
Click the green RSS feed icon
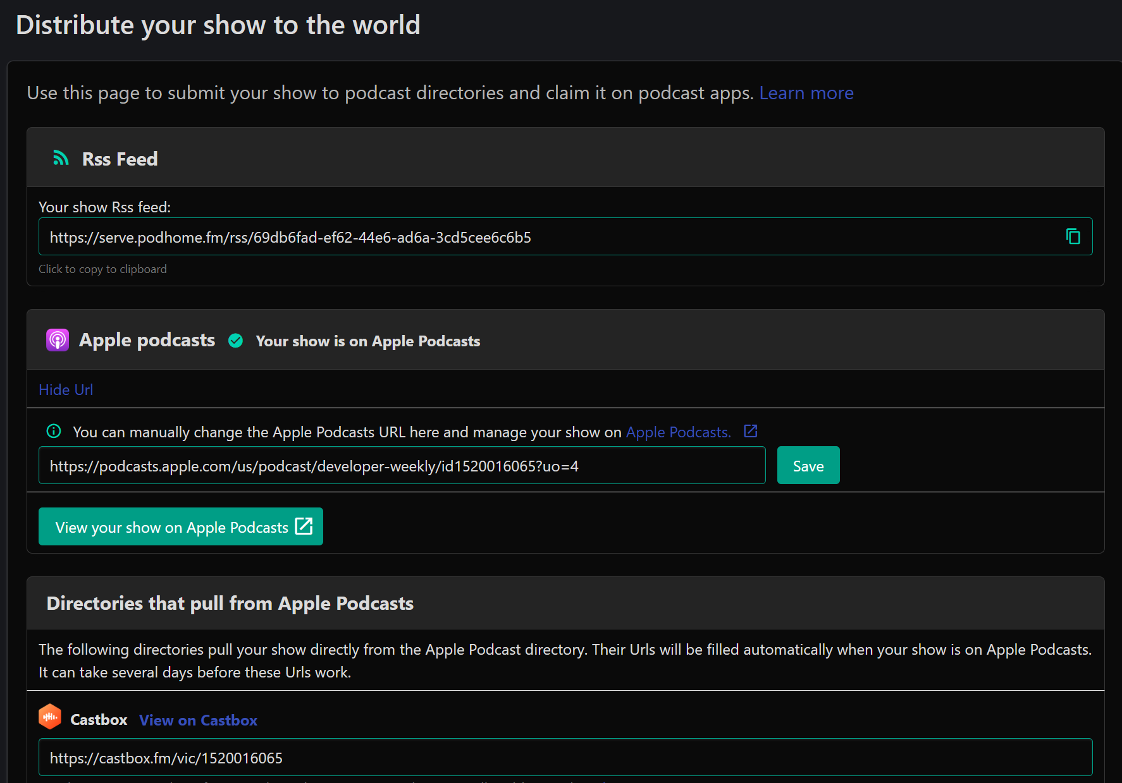pos(61,158)
